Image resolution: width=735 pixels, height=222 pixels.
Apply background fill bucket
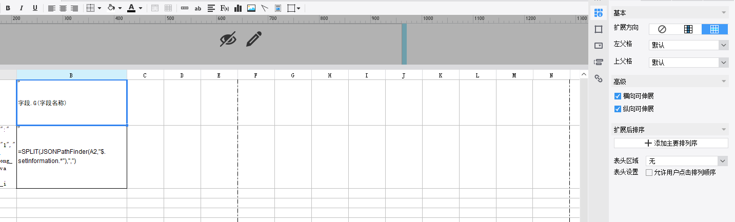[111, 8]
